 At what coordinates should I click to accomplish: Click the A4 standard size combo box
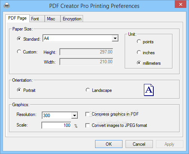coord(80,38)
